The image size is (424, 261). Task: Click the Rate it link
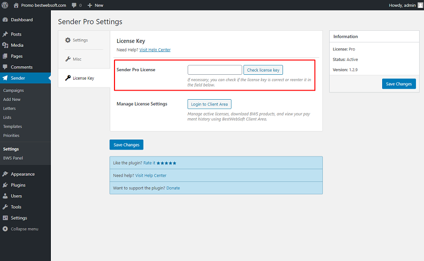coord(149,163)
